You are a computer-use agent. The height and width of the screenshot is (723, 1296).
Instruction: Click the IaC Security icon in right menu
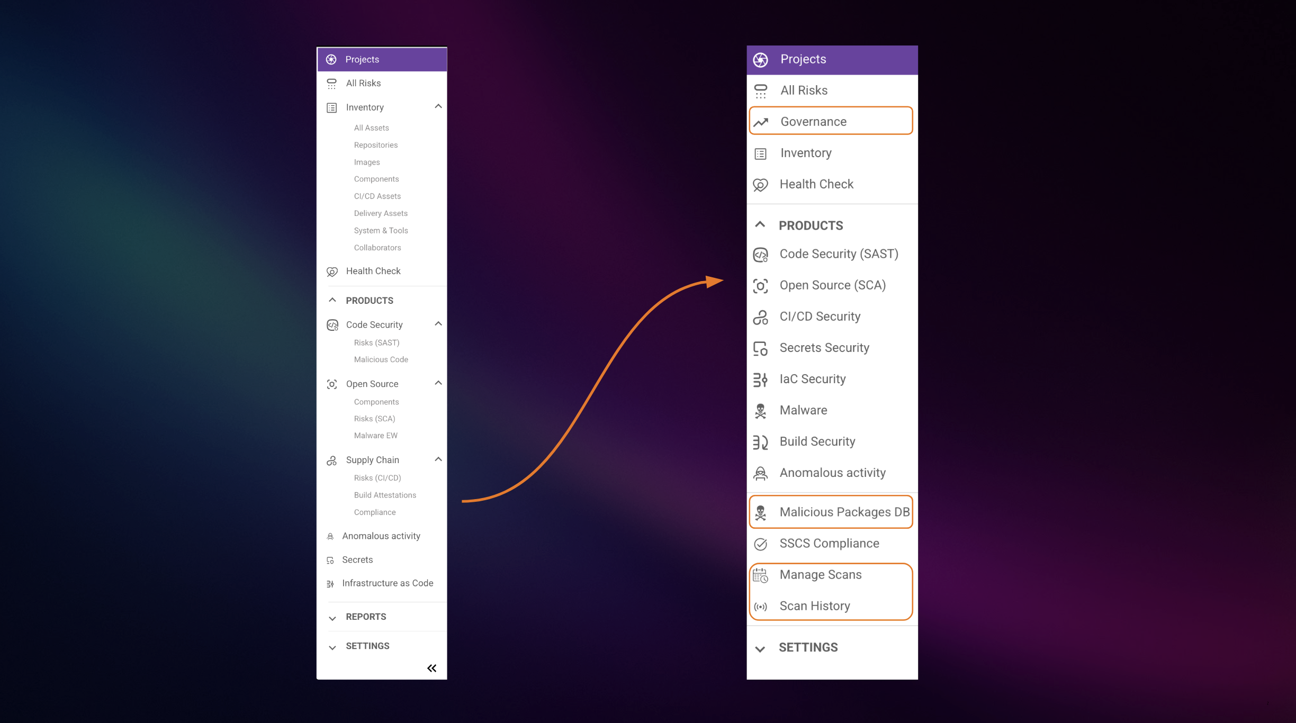761,379
